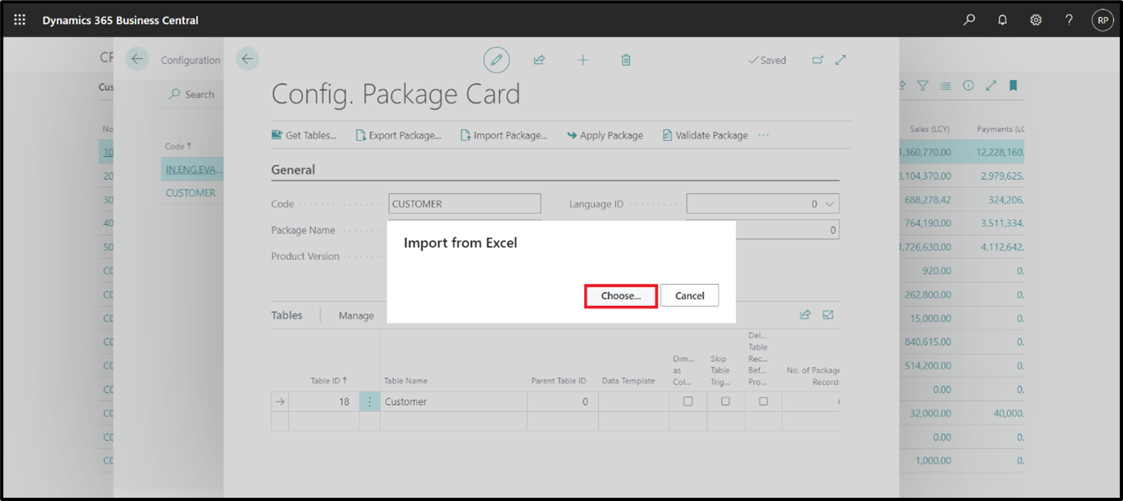
Task: Open the RP user account avatar
Action: [x=1102, y=20]
